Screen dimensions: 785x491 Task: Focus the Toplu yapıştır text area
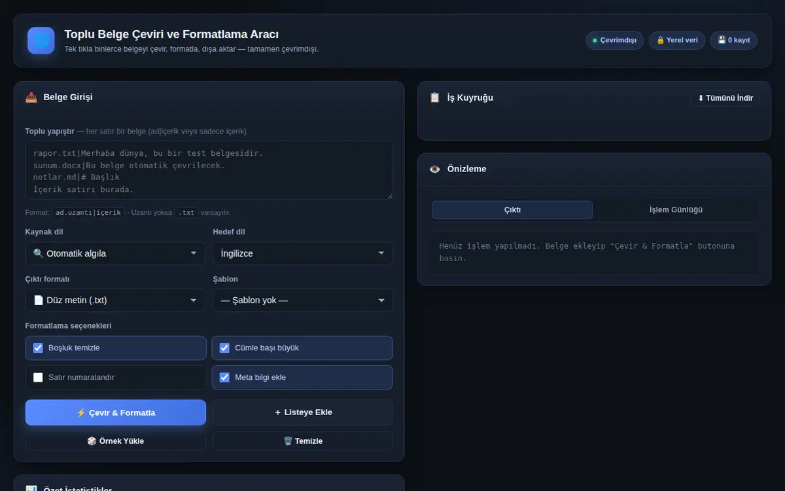[209, 170]
